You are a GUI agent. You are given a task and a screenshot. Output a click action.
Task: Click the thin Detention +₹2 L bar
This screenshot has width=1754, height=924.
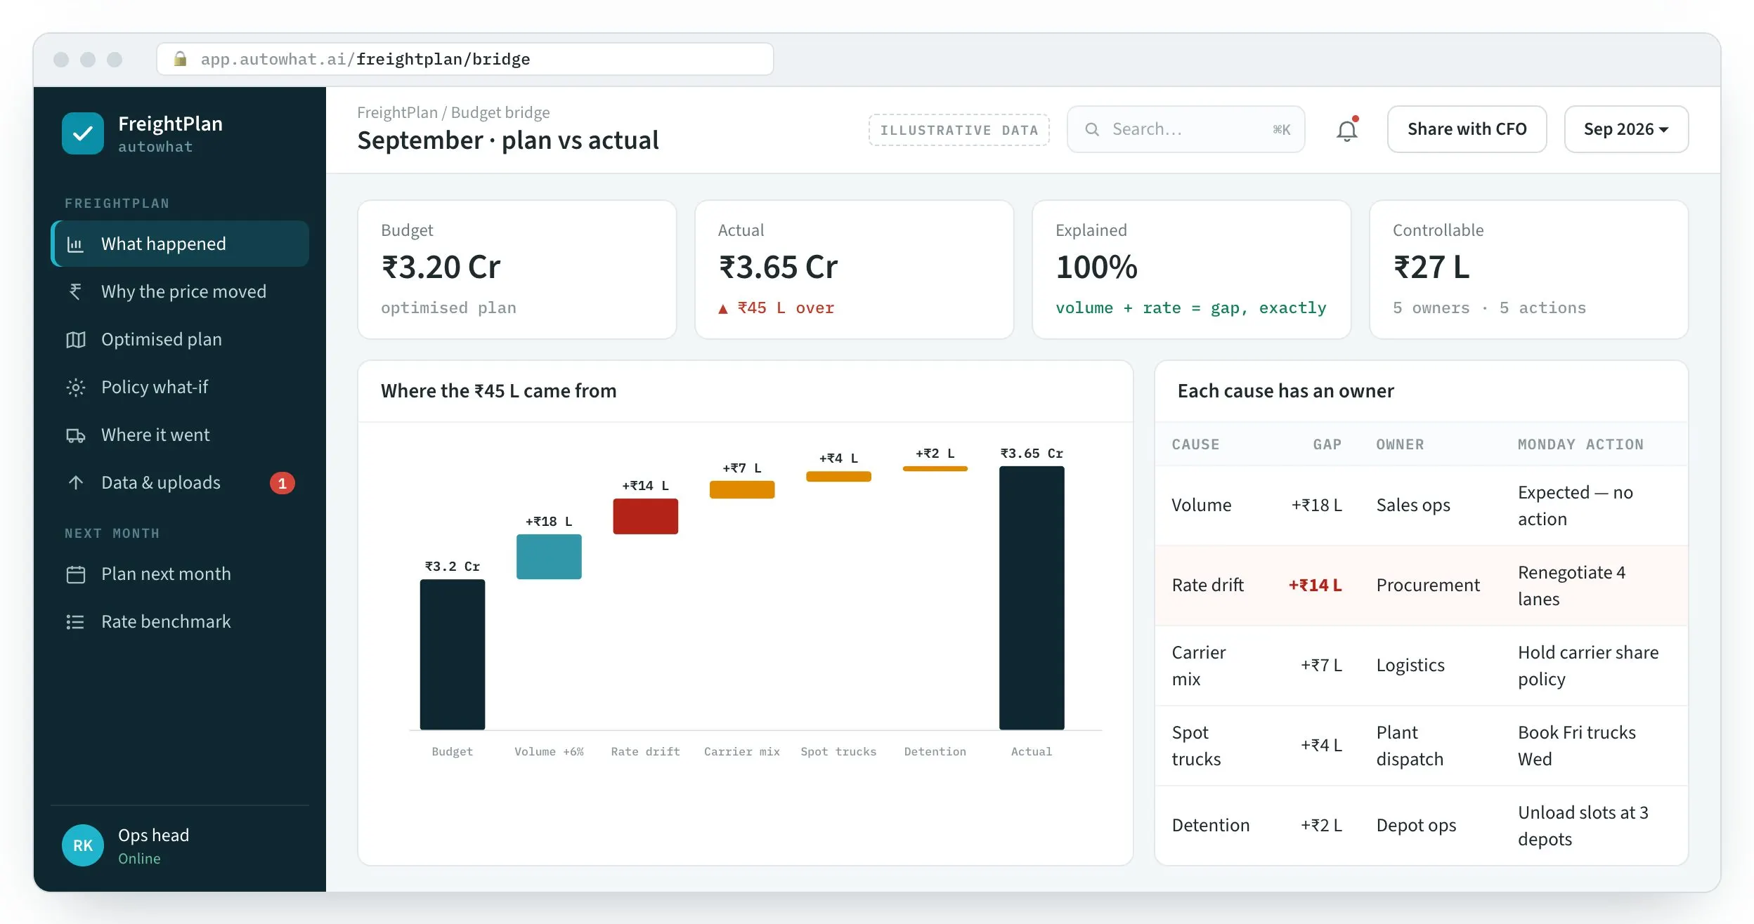[935, 469]
